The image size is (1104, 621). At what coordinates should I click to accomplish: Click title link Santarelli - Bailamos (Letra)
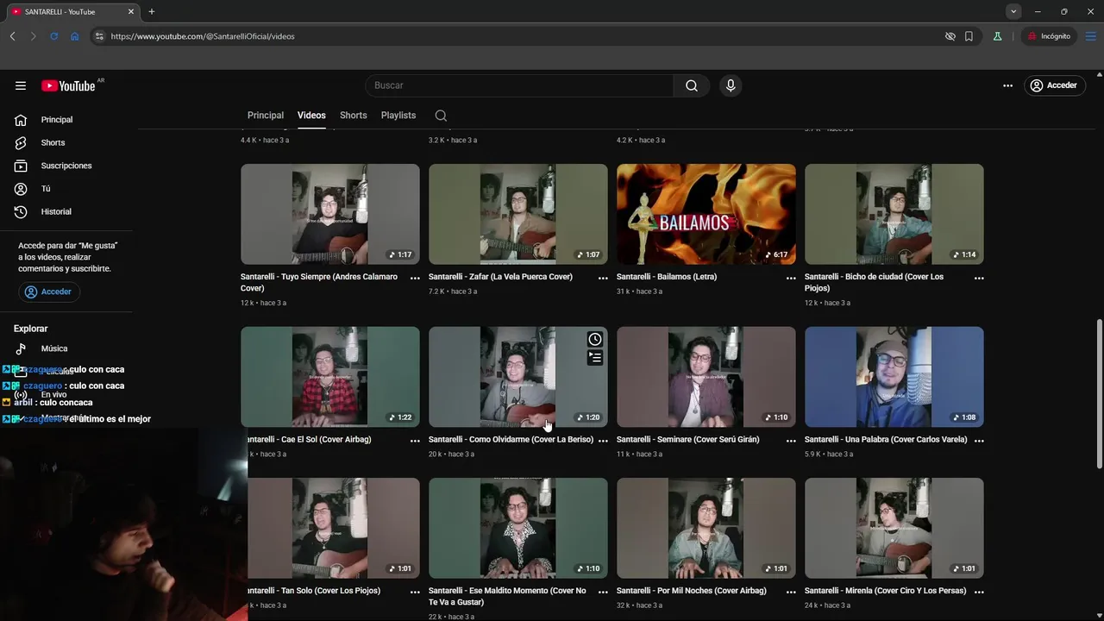click(x=667, y=277)
